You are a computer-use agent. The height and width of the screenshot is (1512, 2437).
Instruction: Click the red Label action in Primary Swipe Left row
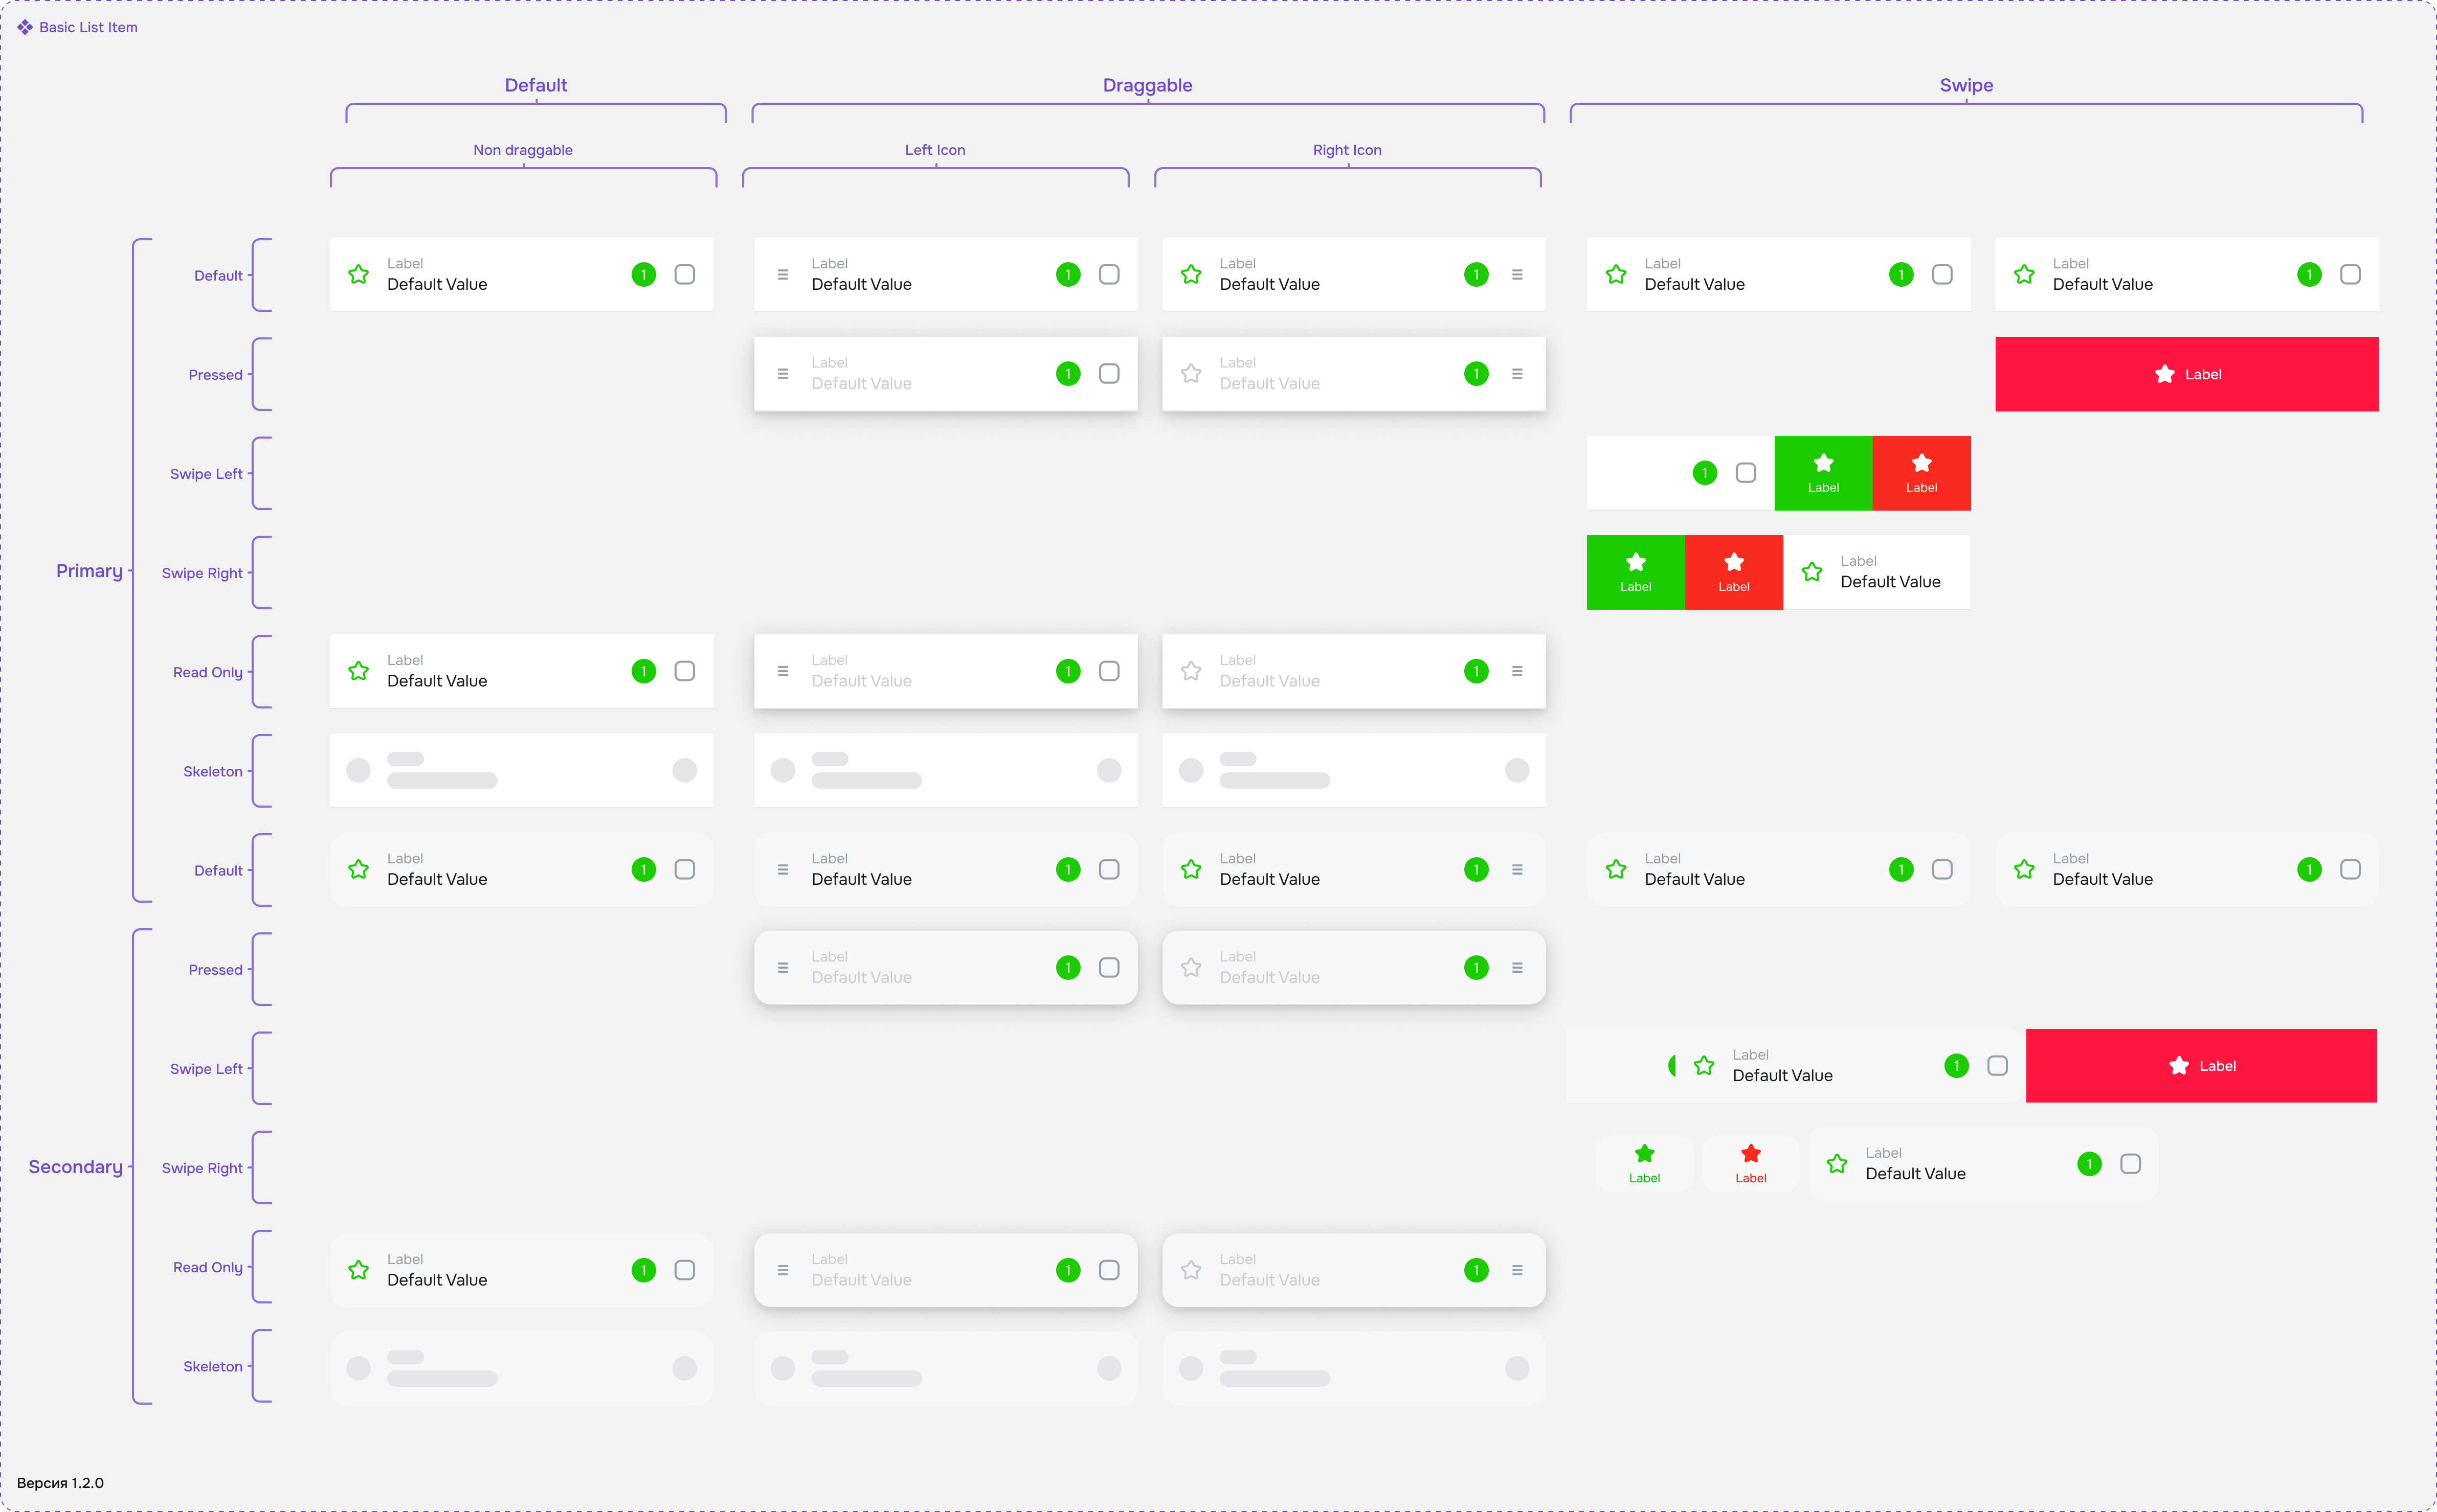coord(1921,473)
